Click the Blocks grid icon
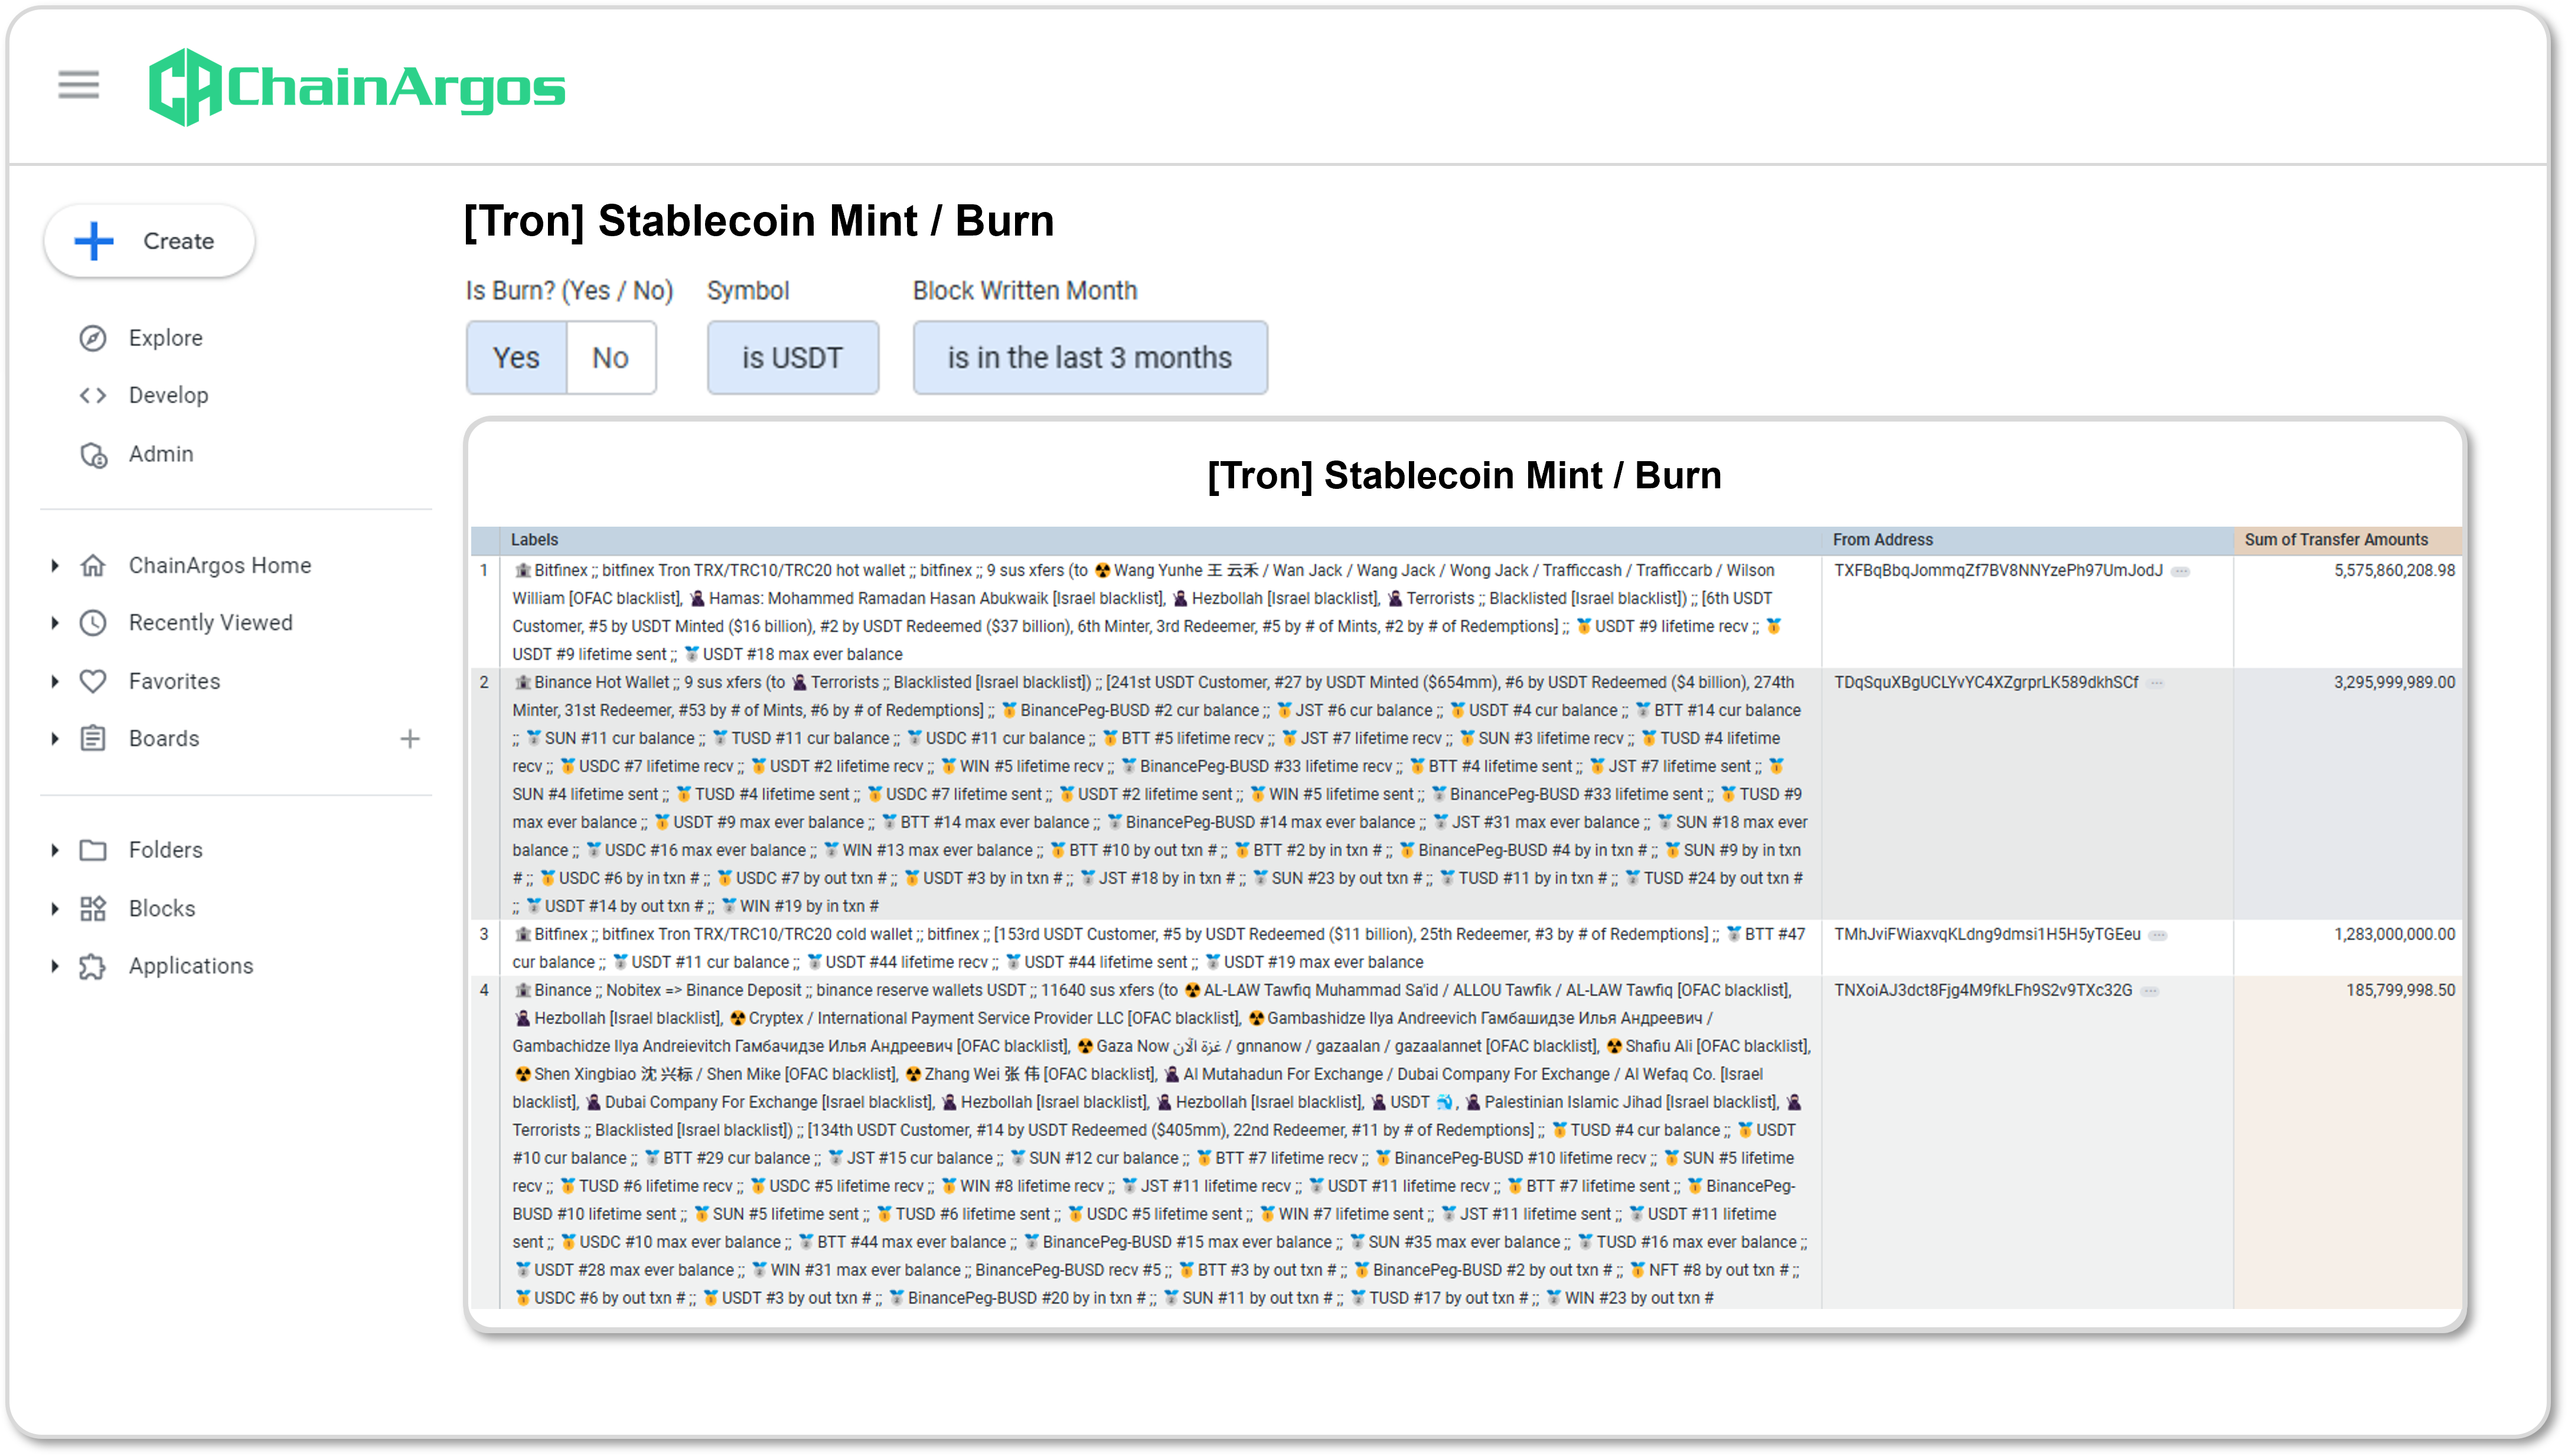The width and height of the screenshot is (2568, 1456). point(93,908)
